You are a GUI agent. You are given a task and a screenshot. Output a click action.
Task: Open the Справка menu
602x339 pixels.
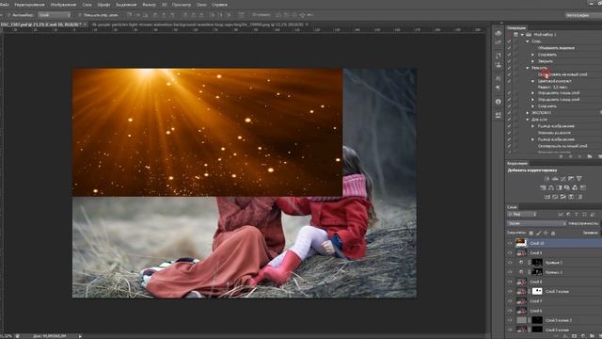(x=219, y=5)
